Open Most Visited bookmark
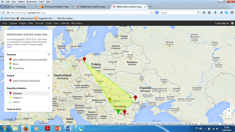Image resolution: width=235 pixels, height=132 pixels. click(8, 18)
